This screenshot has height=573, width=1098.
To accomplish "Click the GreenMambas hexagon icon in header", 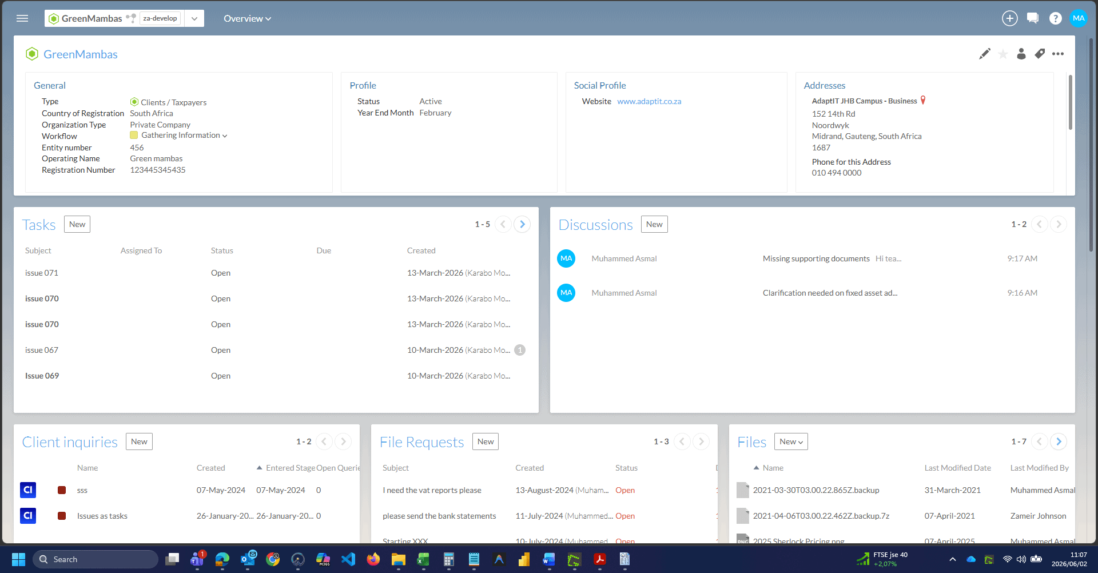I will (54, 18).
